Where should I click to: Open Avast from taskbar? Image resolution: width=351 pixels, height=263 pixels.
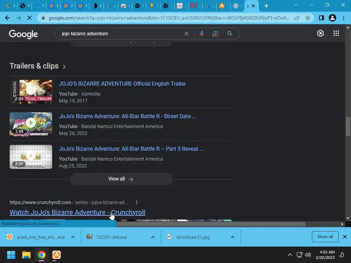tap(57, 255)
